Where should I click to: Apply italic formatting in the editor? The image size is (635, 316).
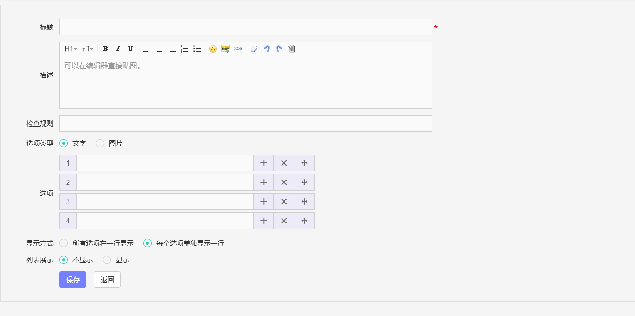click(118, 49)
